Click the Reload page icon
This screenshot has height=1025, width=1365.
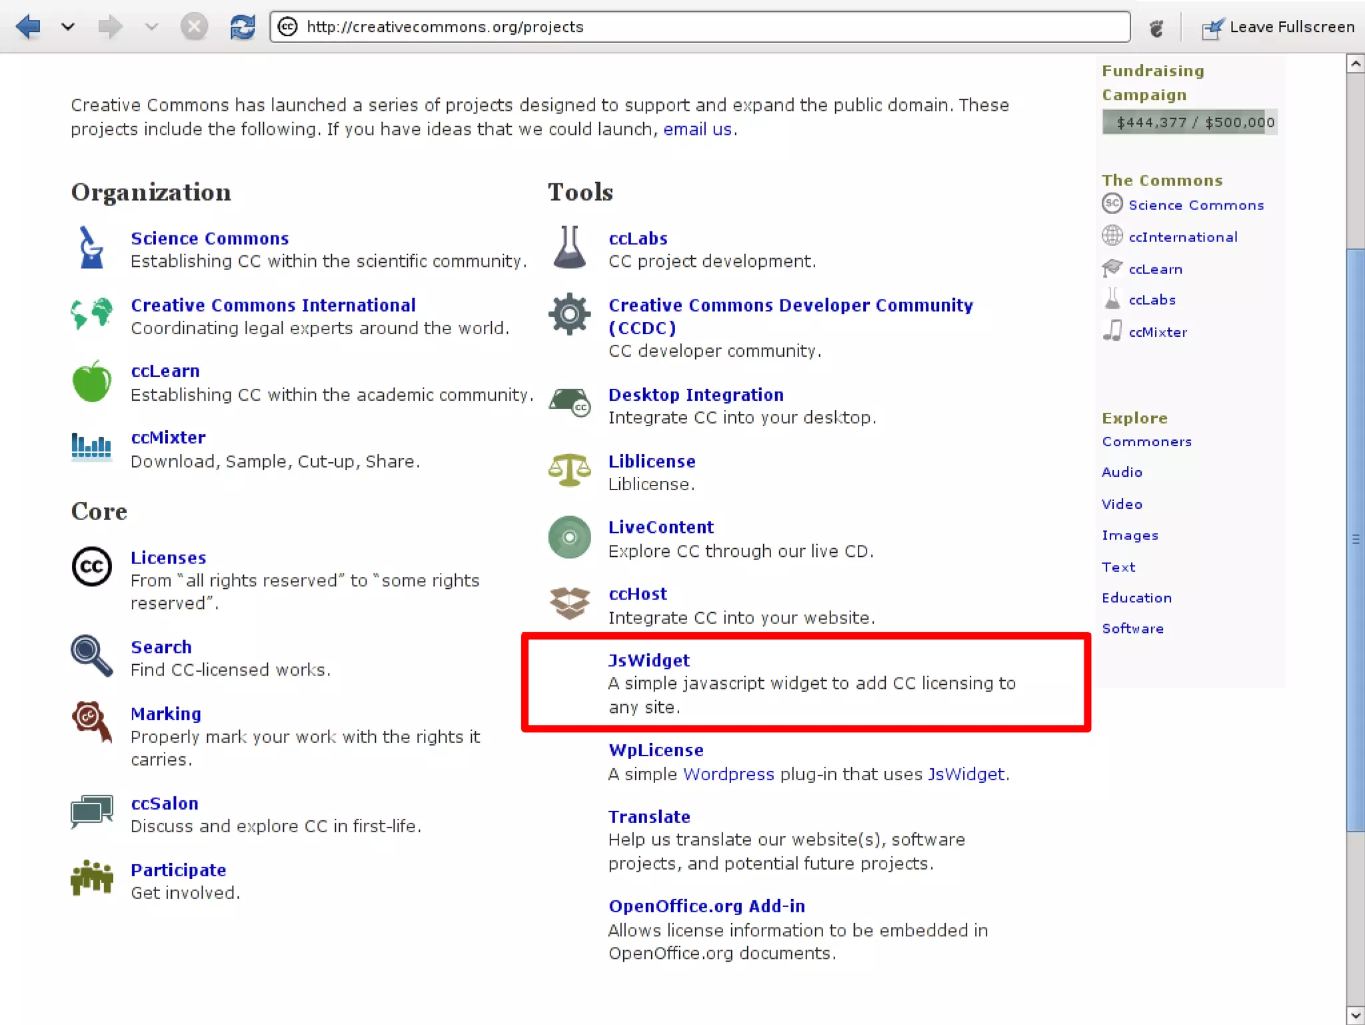coord(242,27)
